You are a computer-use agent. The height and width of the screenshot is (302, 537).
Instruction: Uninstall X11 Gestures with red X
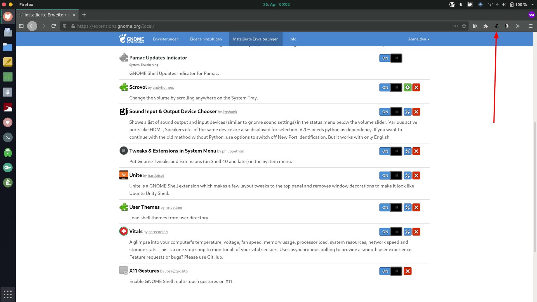click(x=408, y=271)
